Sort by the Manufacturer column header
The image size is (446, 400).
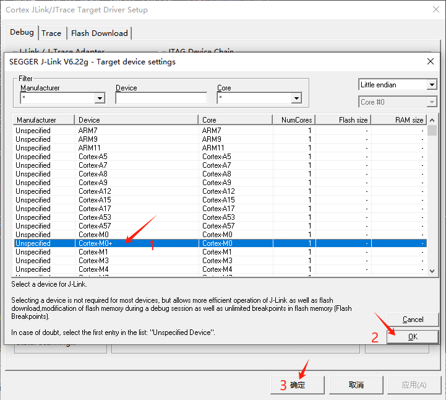pyautogui.click(x=44, y=120)
